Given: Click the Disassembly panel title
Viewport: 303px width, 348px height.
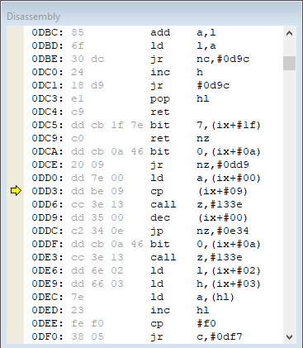Looking at the screenshot, I should [x=33, y=17].
